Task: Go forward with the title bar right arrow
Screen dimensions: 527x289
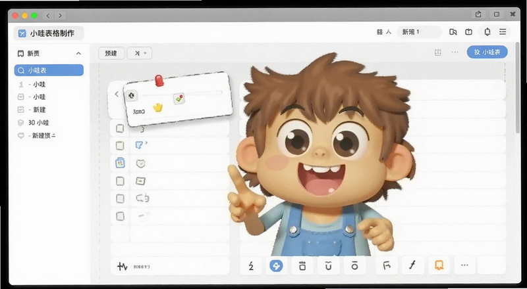Action: [x=60, y=15]
